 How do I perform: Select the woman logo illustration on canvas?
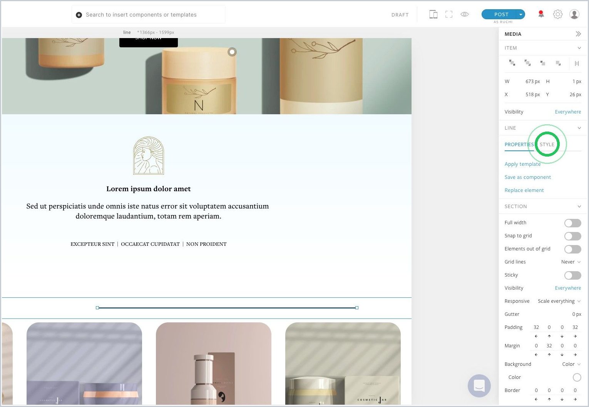tap(149, 155)
